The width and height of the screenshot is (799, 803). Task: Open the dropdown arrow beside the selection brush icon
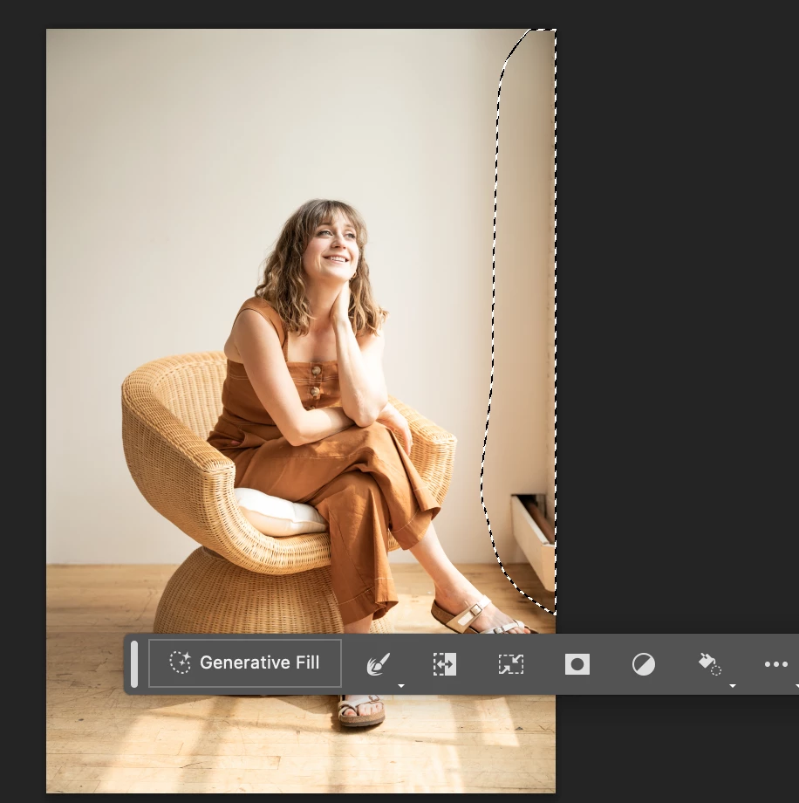pyautogui.click(x=401, y=686)
